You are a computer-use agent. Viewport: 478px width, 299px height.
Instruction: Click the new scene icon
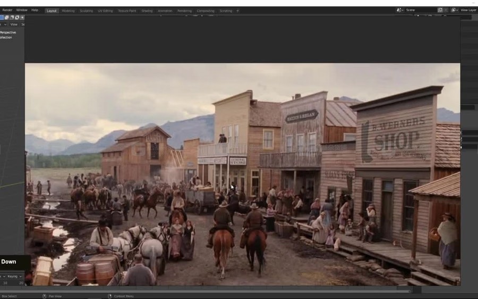[440, 10]
